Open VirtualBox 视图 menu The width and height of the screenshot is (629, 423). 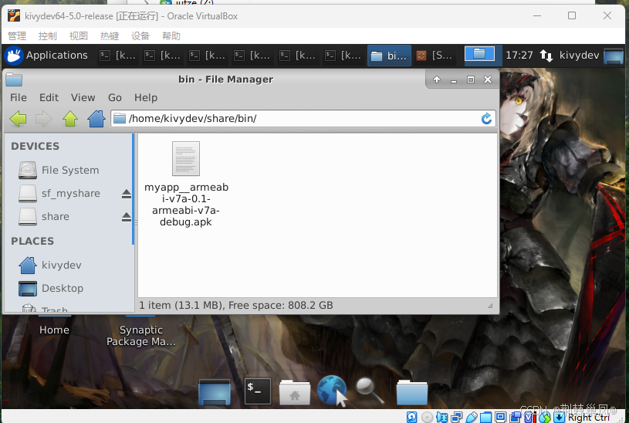click(79, 36)
